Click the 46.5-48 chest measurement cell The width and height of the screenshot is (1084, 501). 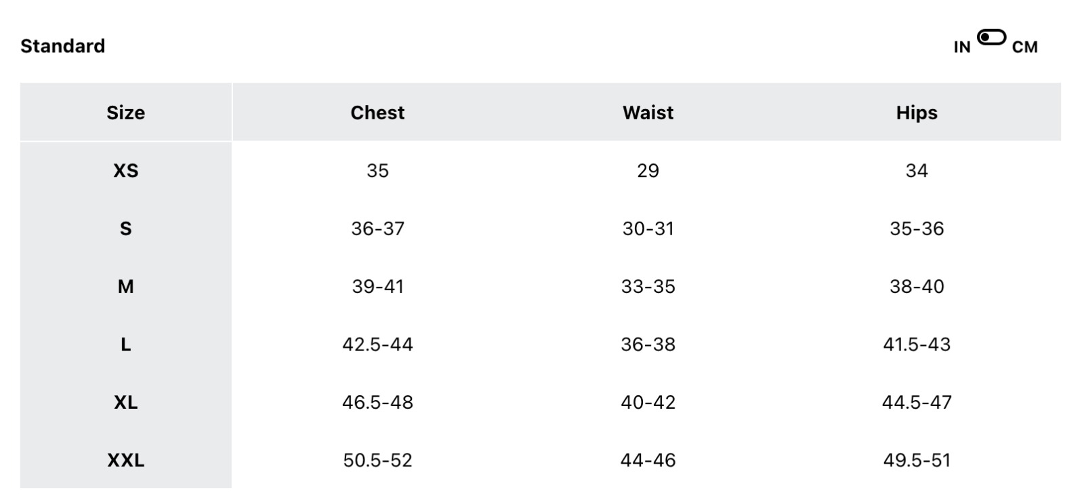tap(377, 403)
